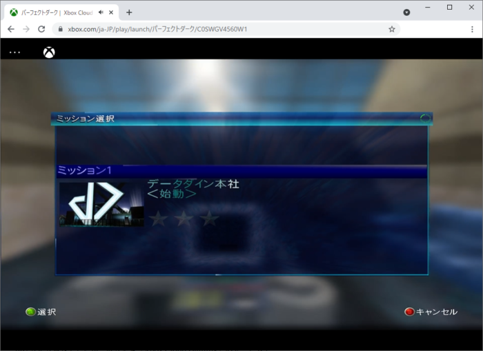Mute the tab using the speaker icon

coord(101,12)
